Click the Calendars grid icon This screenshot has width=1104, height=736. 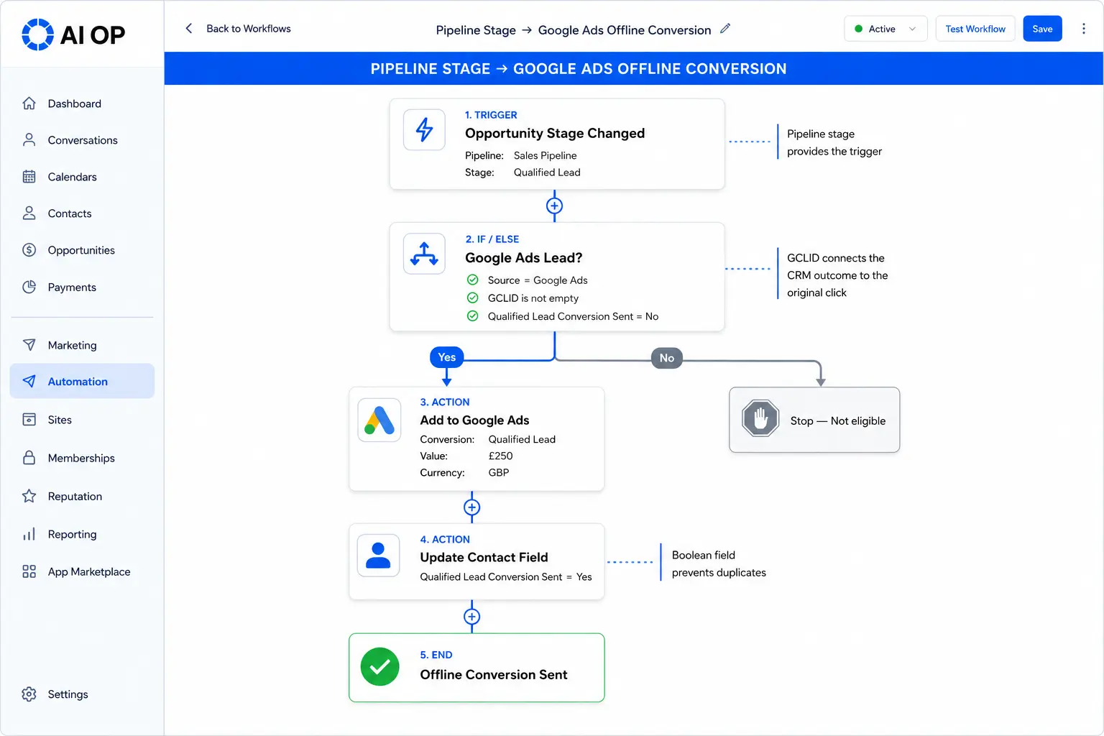click(x=29, y=177)
